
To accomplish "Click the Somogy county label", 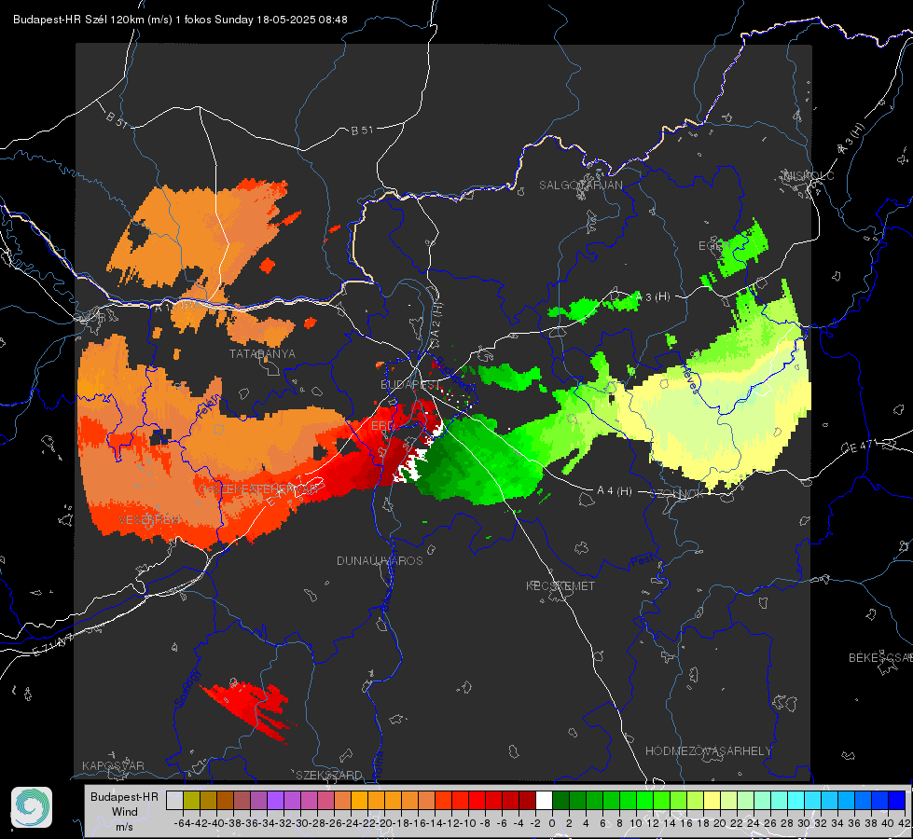I will pos(187,688).
